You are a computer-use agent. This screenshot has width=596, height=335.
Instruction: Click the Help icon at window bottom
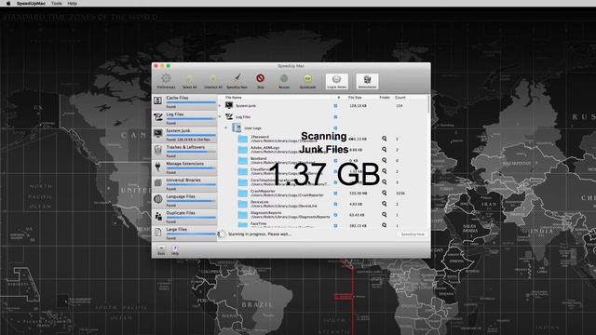(x=175, y=249)
